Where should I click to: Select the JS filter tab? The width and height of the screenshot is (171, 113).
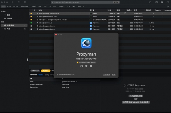[50, 7]
